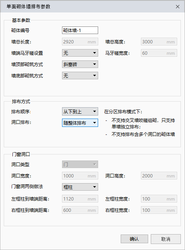Expand the 墙顶部砌筑方式 dropdown showing 斜塞砖
The image size is (185, 250).
point(80,64)
